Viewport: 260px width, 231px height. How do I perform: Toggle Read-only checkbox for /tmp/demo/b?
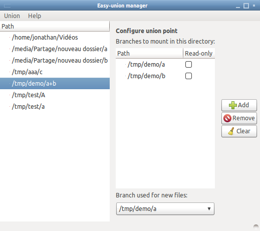coord(188,76)
